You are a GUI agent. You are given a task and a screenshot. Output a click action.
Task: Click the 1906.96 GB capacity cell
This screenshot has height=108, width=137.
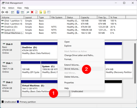[86, 30]
